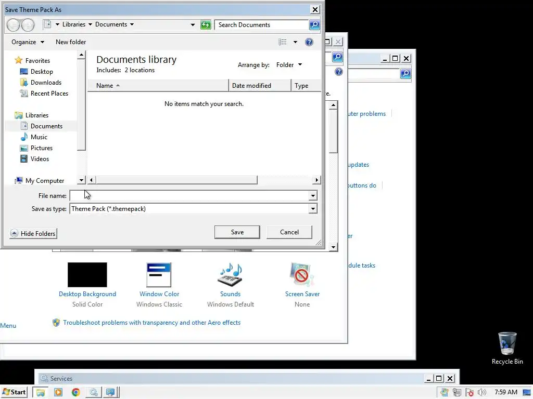Viewport: 533px width, 399px height.
Task: Select the Pictures library
Action: [x=42, y=148]
